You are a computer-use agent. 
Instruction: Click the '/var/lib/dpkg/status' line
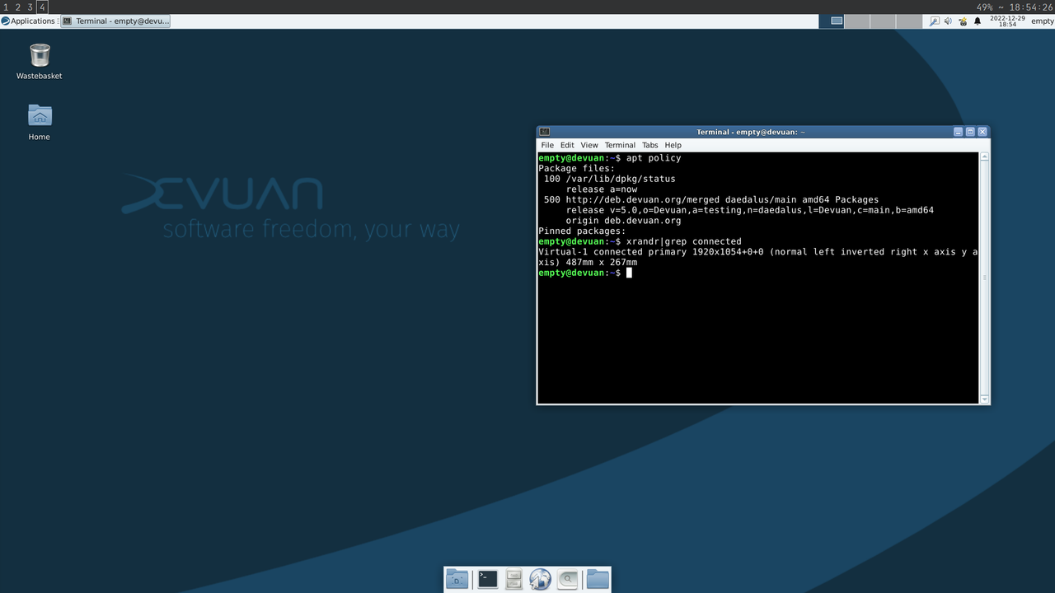click(x=621, y=179)
